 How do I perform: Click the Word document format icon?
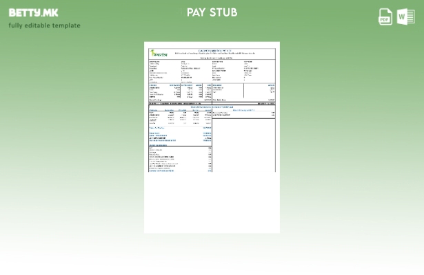click(405, 16)
